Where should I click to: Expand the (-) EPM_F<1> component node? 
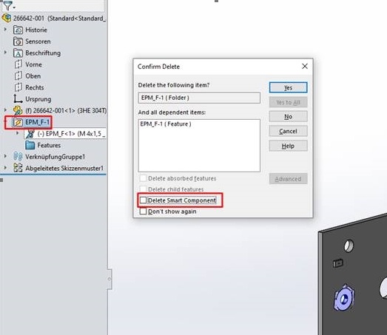[17, 133]
